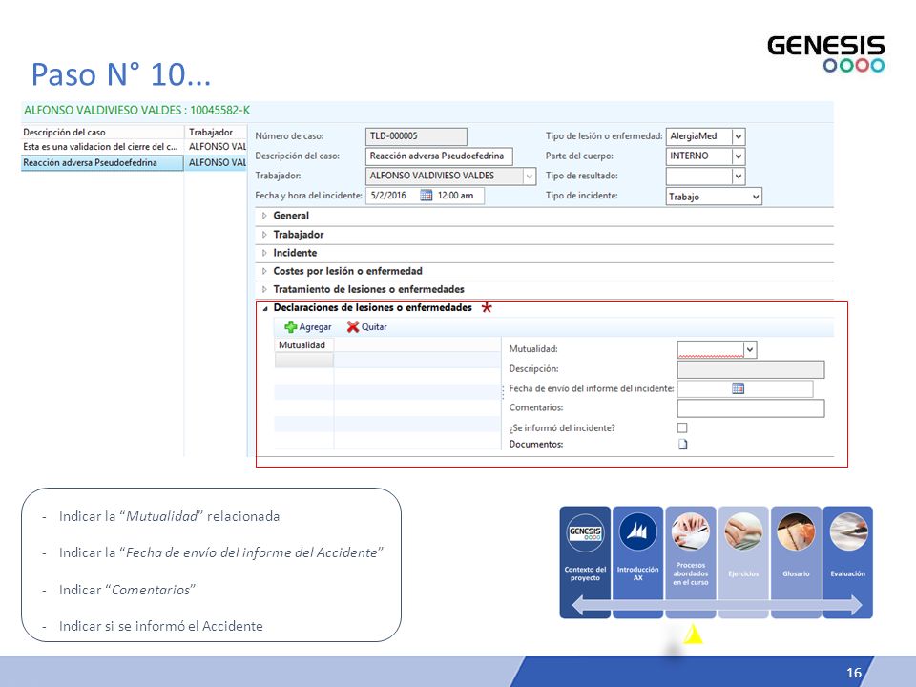This screenshot has height=687, width=916.
Task: Open the calendar picker for incident date
Action: click(427, 195)
